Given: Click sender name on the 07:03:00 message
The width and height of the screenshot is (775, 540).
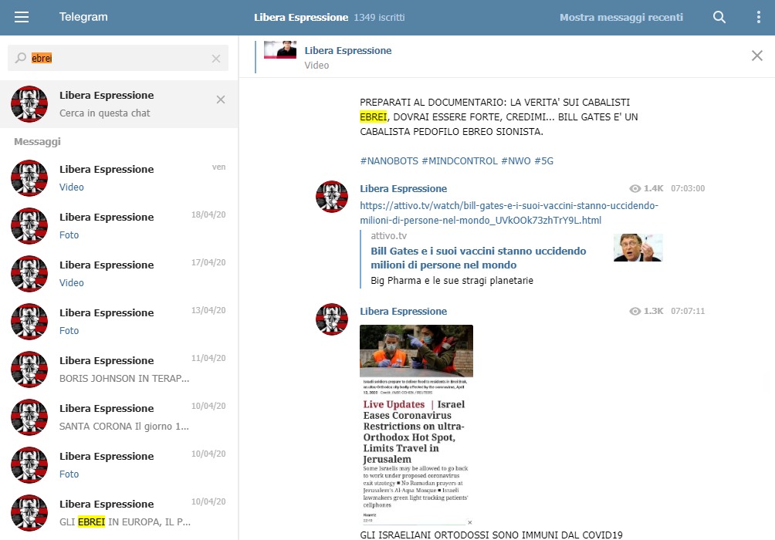Looking at the screenshot, I should point(403,189).
